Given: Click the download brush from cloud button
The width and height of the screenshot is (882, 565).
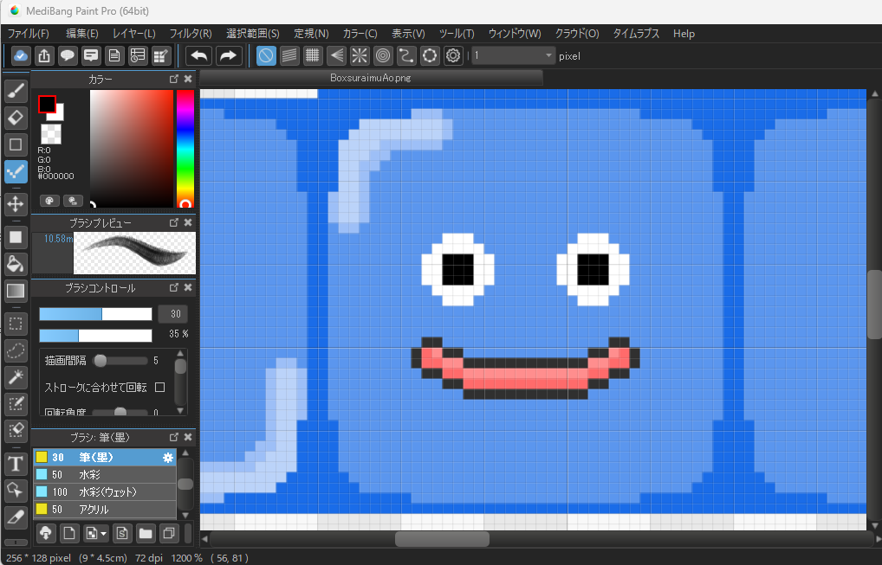Looking at the screenshot, I should click(46, 533).
